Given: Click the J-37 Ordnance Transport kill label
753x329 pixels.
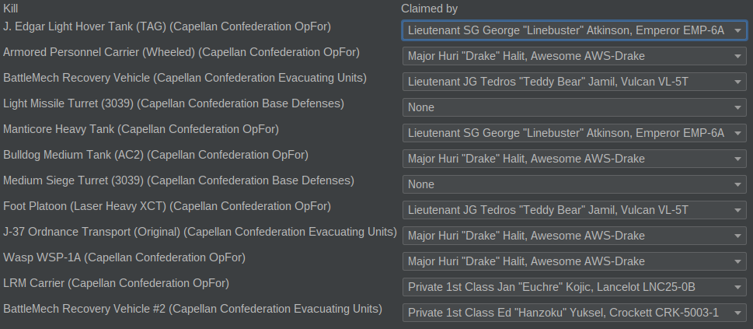Looking at the screenshot, I should [200, 232].
